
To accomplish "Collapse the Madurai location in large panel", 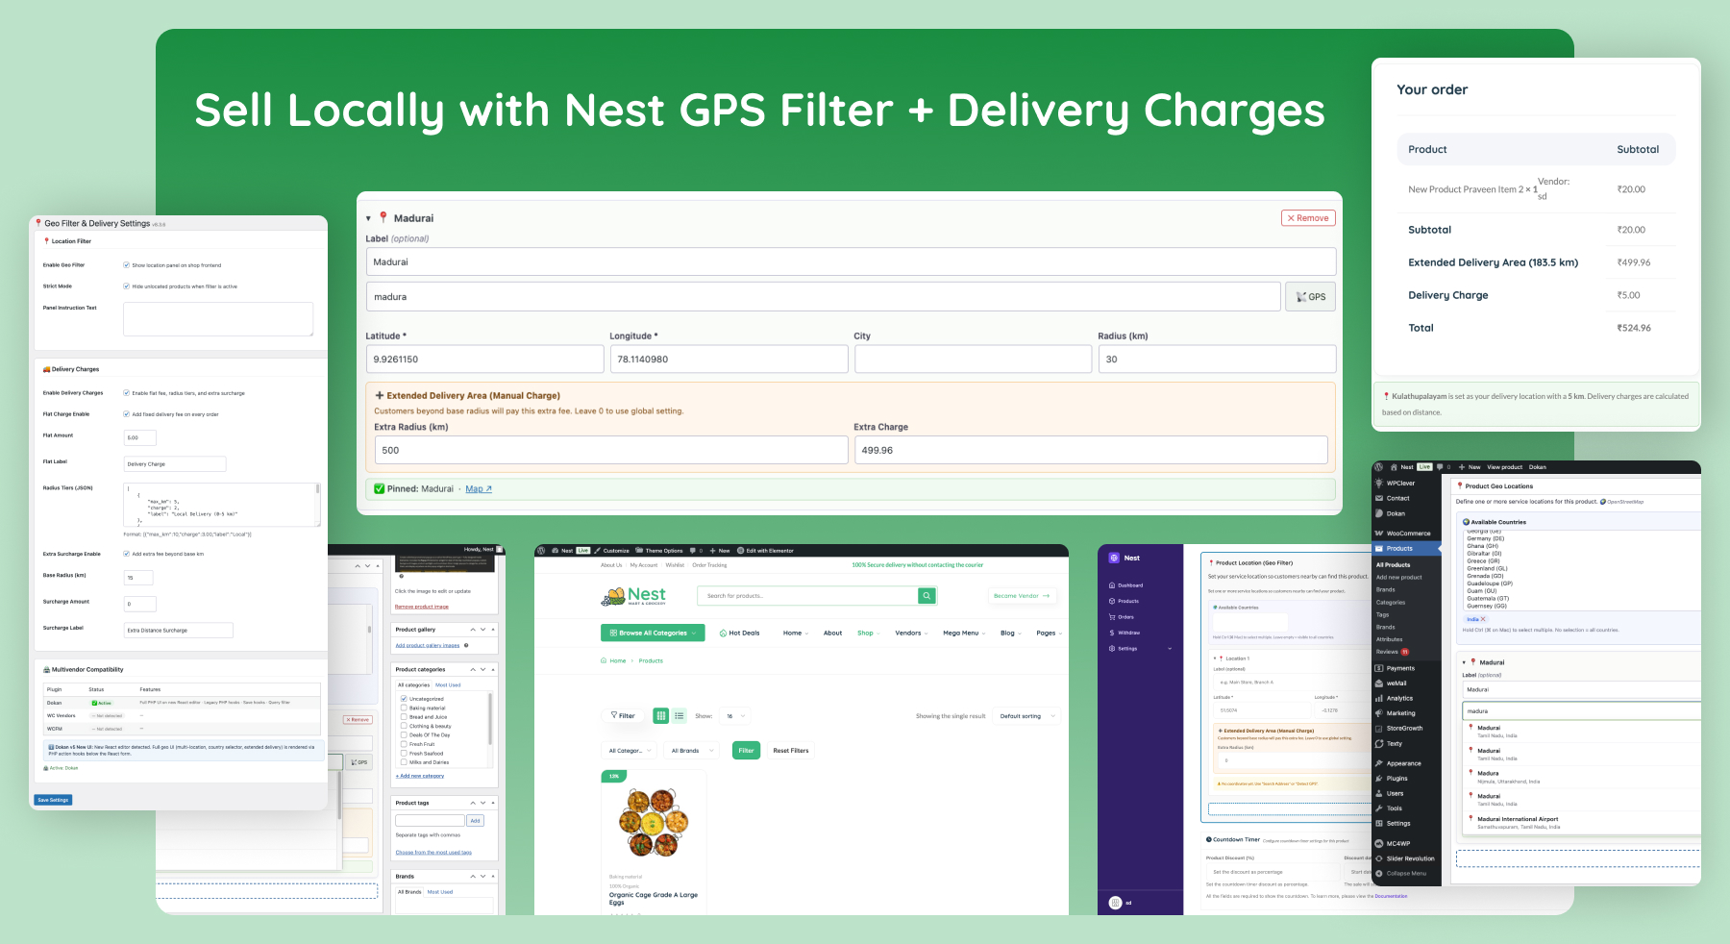I will 368,218.
